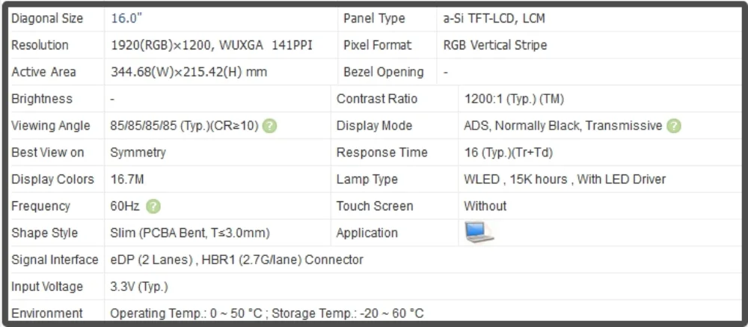Click the Display Colors 16.7M value

tap(127, 180)
